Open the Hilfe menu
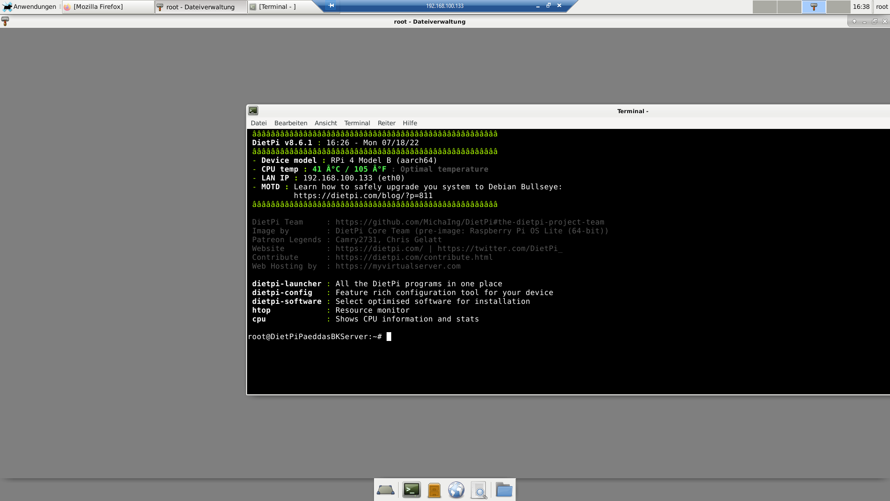Viewport: 890px width, 501px height. tap(410, 123)
